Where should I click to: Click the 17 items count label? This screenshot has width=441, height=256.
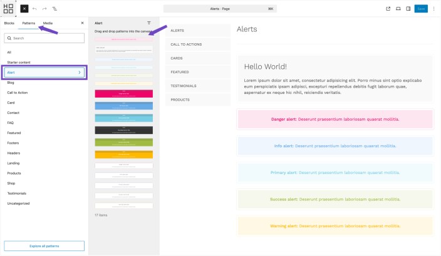(x=101, y=215)
